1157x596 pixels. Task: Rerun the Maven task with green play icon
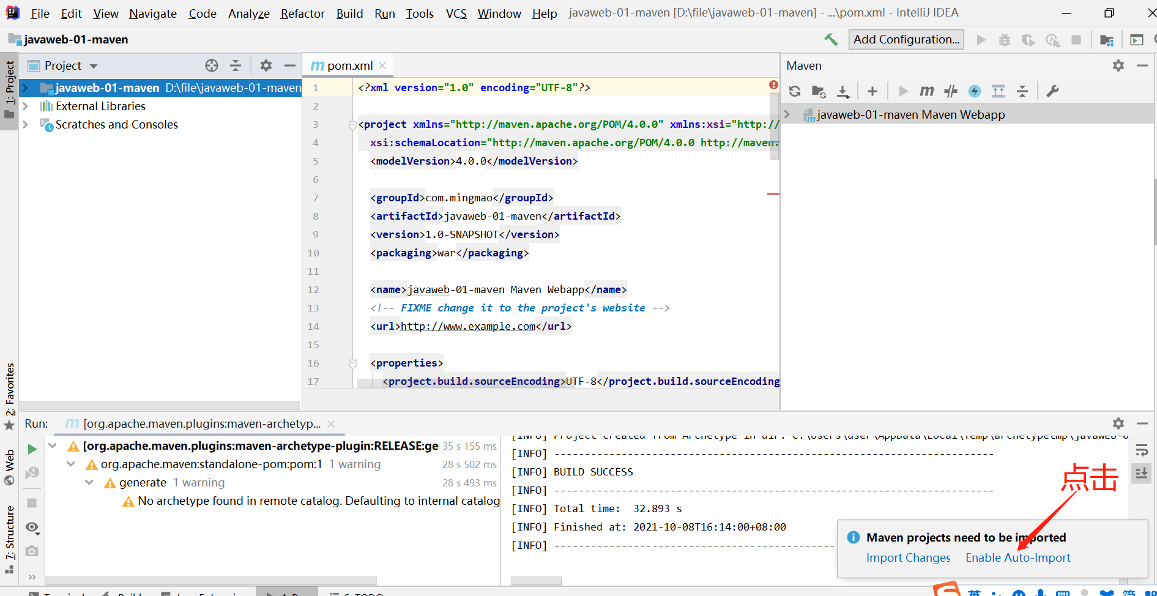pos(32,449)
